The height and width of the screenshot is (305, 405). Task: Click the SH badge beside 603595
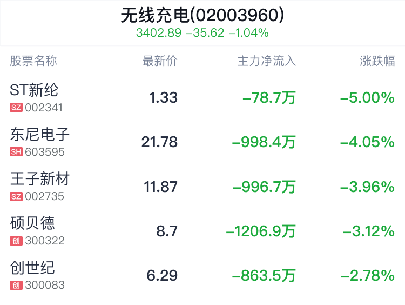click(x=16, y=152)
